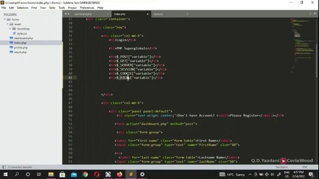
Task: Click the $_SESSION["variable"] code line
Action: click(138, 69)
